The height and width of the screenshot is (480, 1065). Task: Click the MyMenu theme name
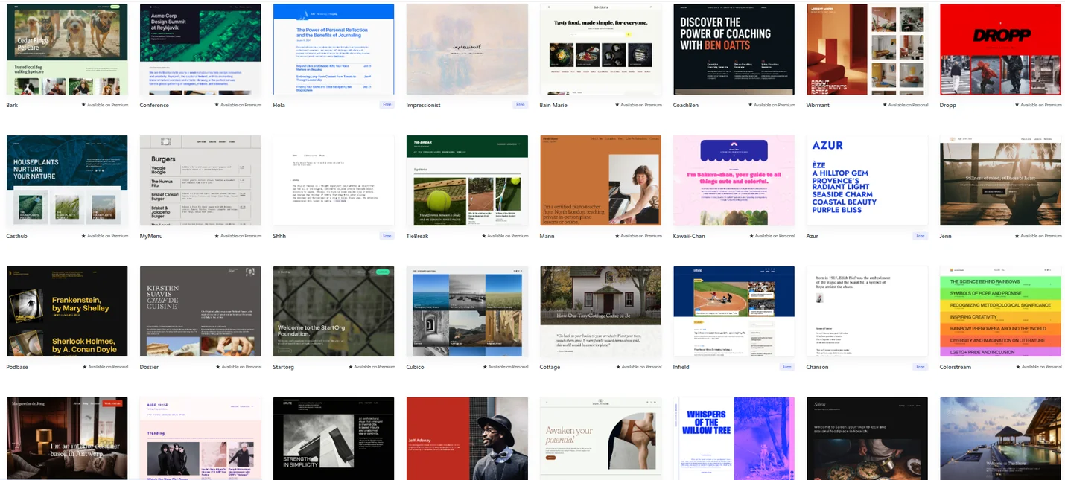click(152, 236)
